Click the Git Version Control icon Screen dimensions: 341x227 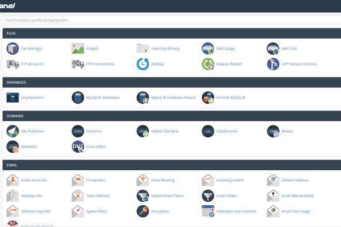tap(273, 64)
